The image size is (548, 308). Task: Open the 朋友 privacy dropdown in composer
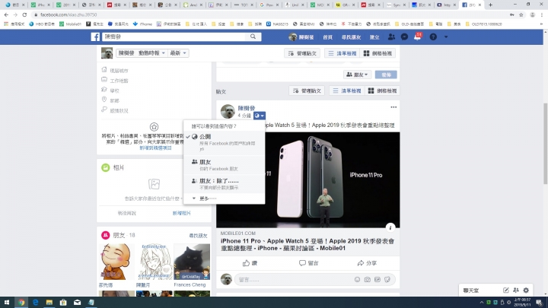click(x=357, y=75)
